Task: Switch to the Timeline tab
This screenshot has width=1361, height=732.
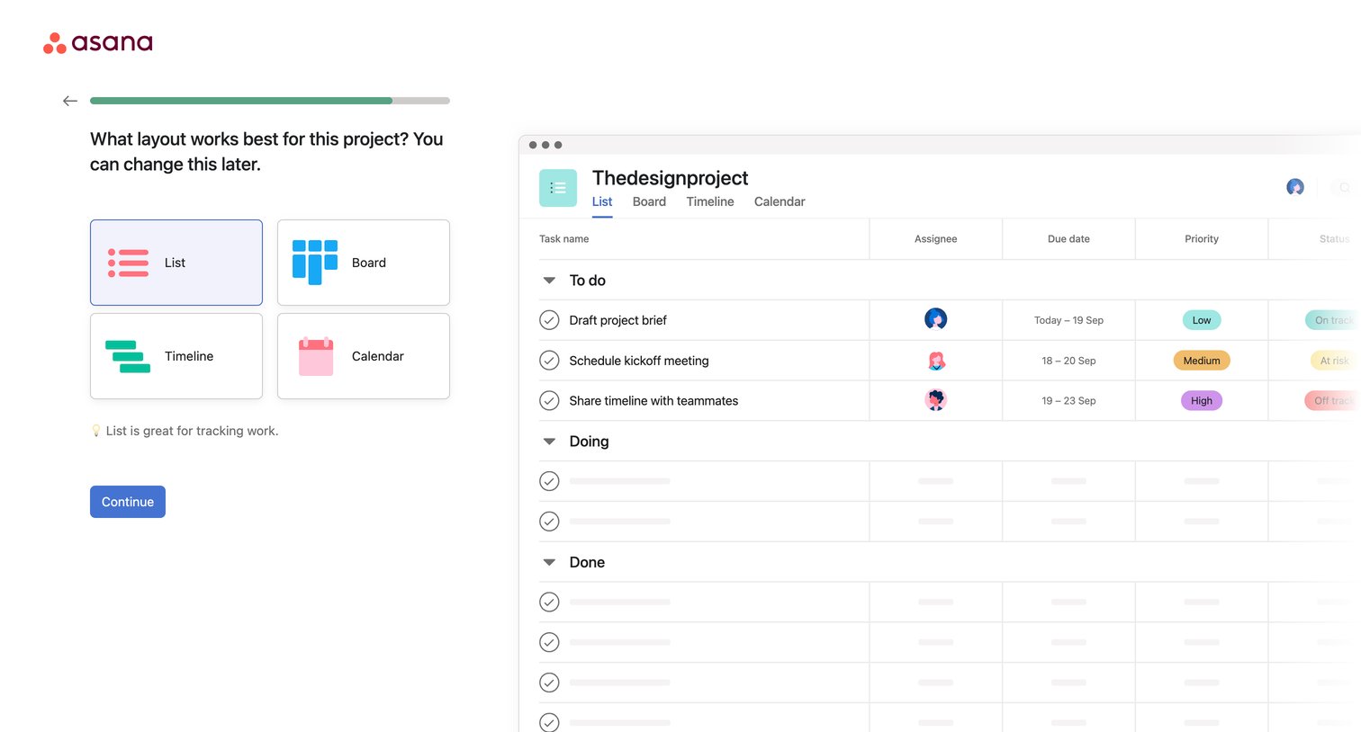Action: (x=710, y=201)
